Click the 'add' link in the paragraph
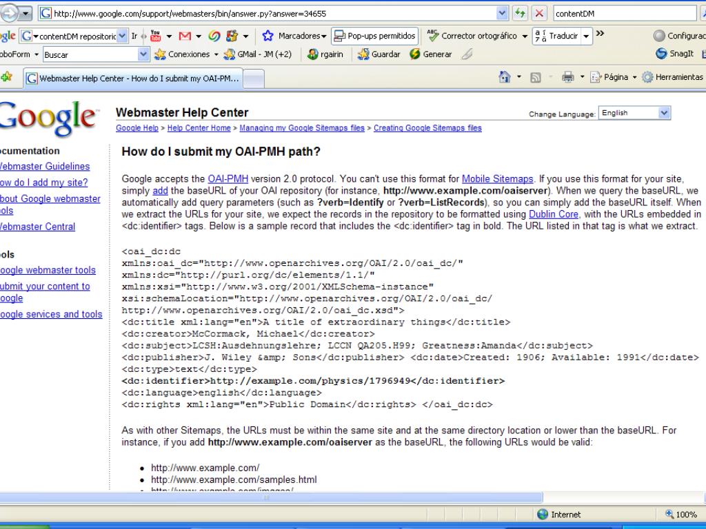The height and width of the screenshot is (529, 706). tap(160, 191)
